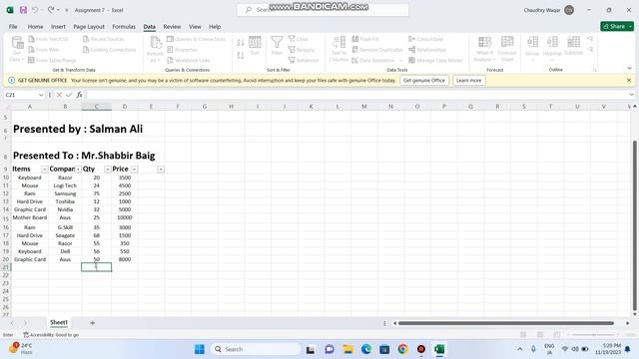Screen dimensions: 639x359
Task: Confirm entry with formula bar checkmark
Action: (x=69, y=95)
